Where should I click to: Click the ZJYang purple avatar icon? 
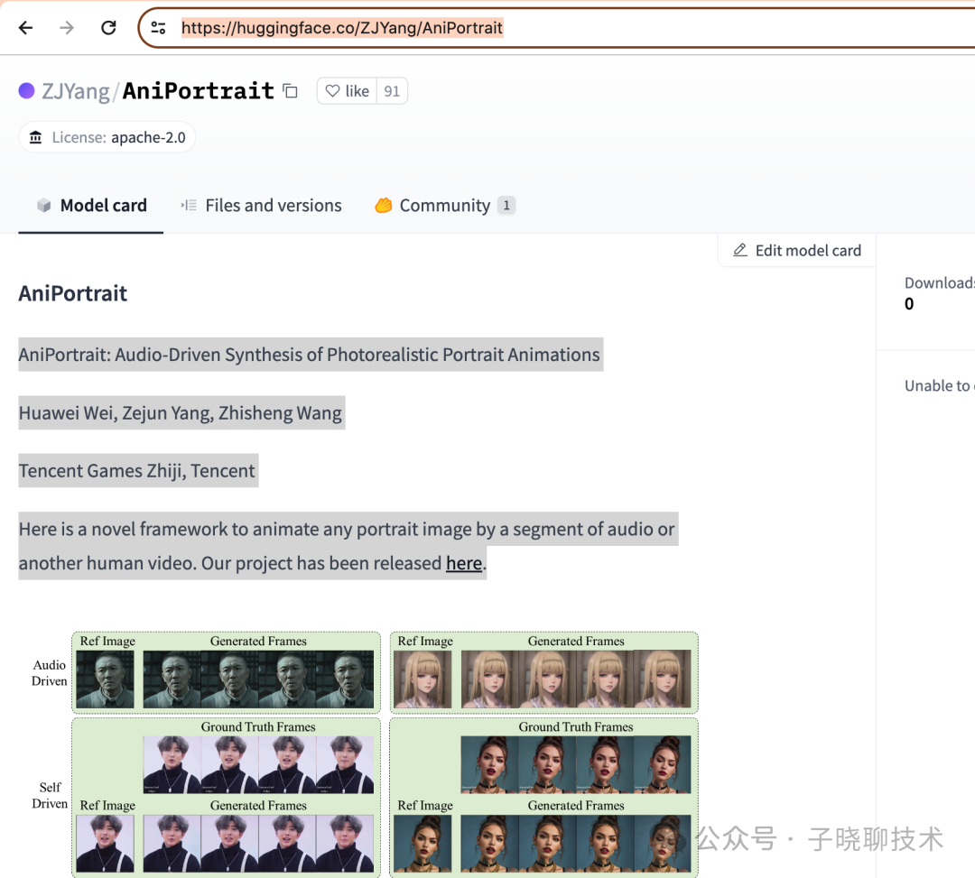pyautogui.click(x=26, y=90)
